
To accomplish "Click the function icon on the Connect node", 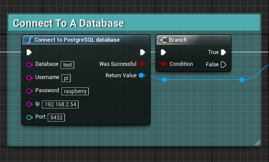I will point(30,40).
